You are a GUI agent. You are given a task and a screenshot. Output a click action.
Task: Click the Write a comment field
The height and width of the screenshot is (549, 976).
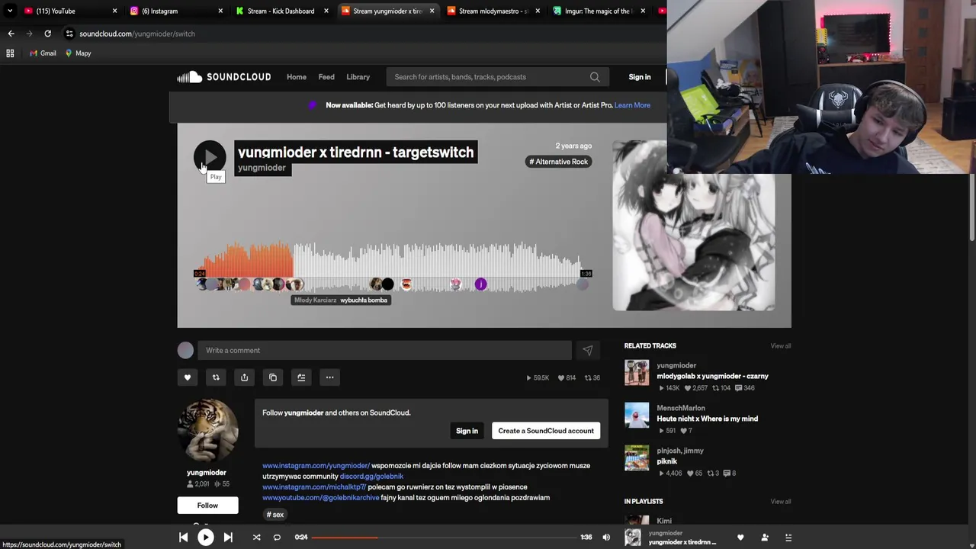[384, 350]
